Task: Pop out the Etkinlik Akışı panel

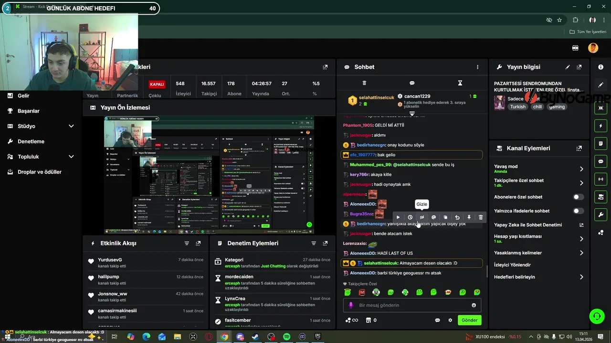Action: coord(198,243)
